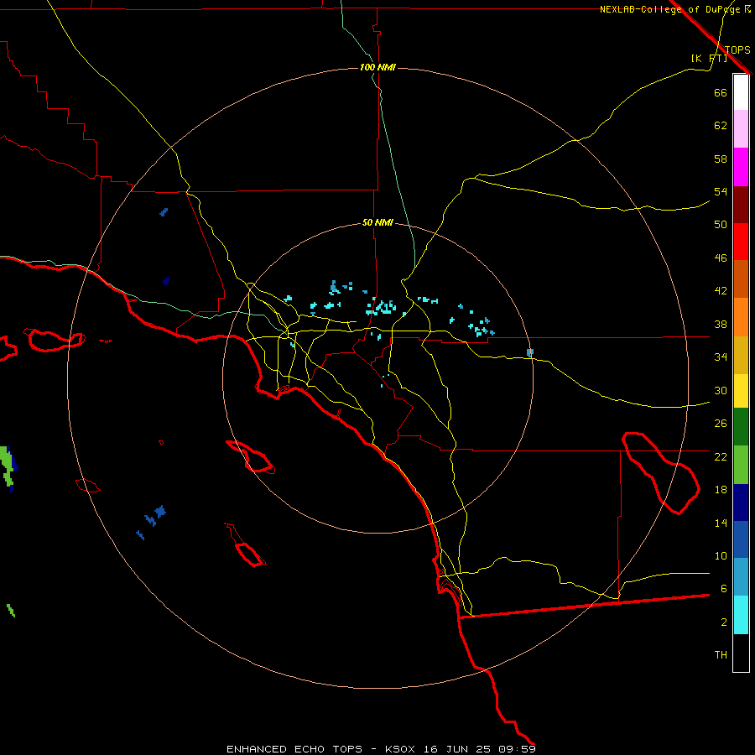Pick the bright yellow legend swatch
The image size is (755, 755).
741,391
